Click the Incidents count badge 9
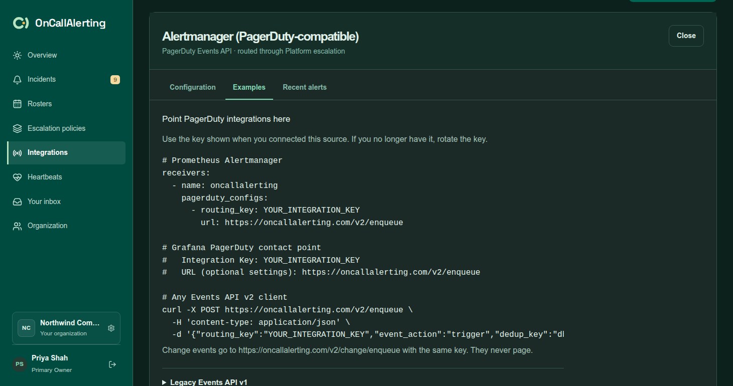This screenshot has width=733, height=386. pos(115,79)
